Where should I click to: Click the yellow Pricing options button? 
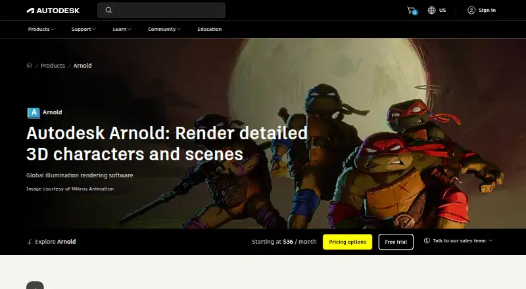[x=347, y=242]
